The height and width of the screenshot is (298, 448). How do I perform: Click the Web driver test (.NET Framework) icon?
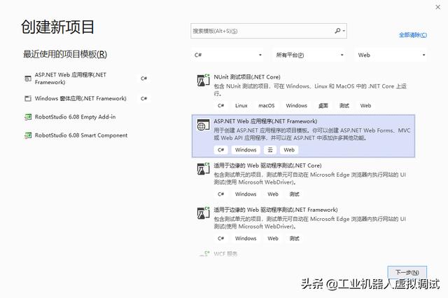click(203, 213)
